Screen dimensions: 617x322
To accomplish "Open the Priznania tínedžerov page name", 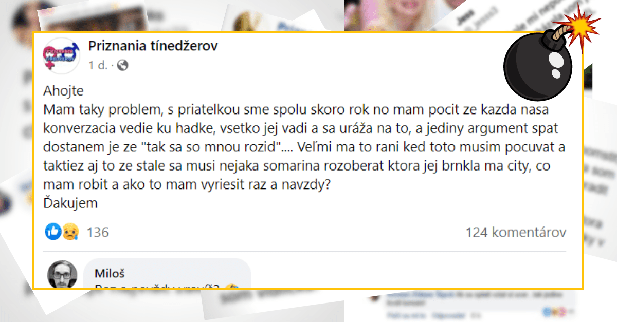I will 153,46.
